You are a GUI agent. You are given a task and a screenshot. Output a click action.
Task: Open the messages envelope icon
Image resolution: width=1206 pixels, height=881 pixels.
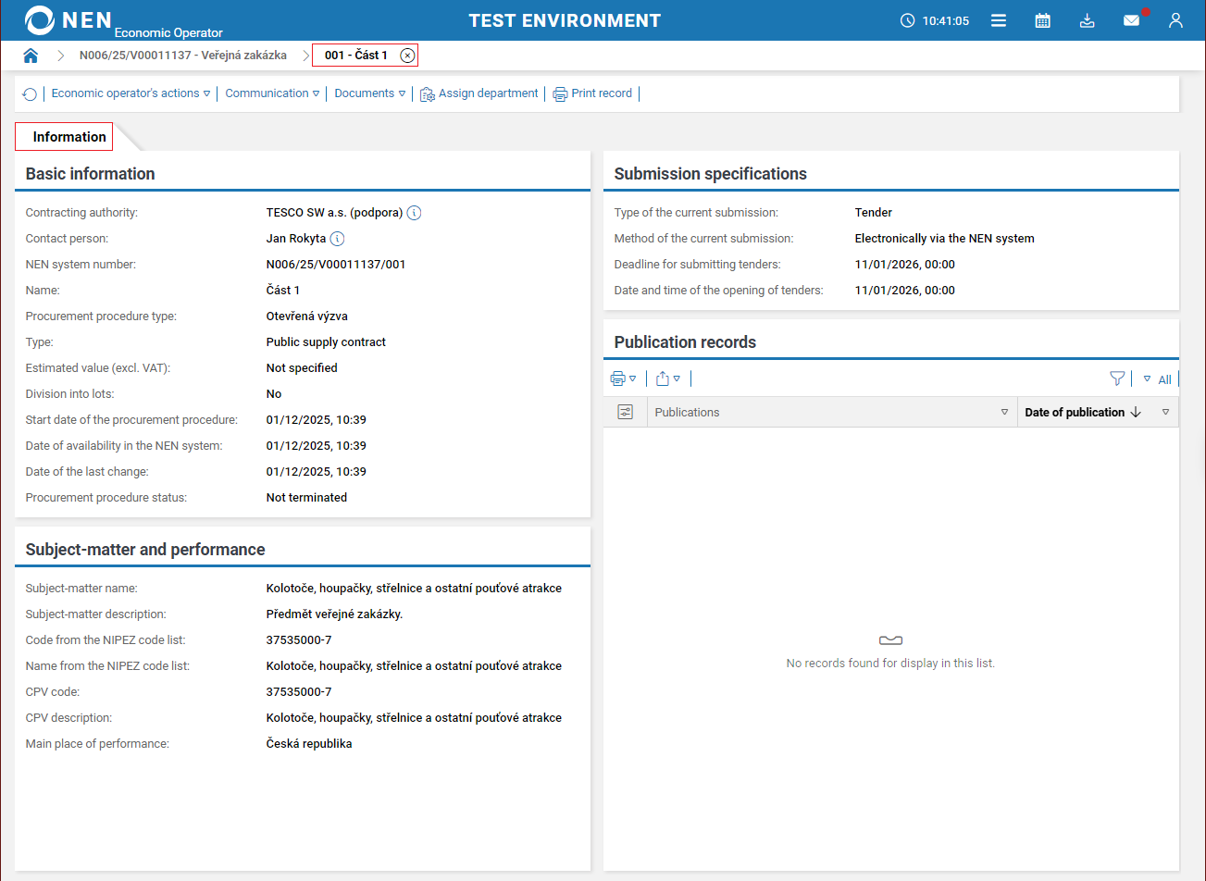pos(1131,20)
